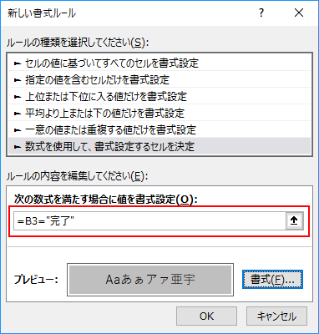Viewport: 319px width, 334px height.
Task: Pick 一意の値または重複する値だけを書式設定 rule
Action: coord(159,129)
